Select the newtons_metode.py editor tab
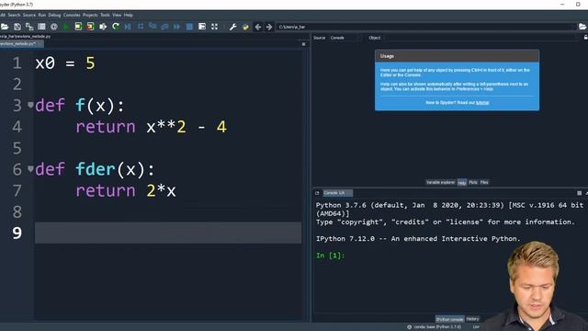 pyautogui.click(x=21, y=44)
